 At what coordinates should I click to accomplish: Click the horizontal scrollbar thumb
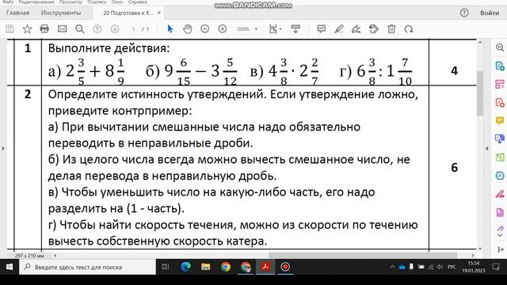[x=363, y=256]
